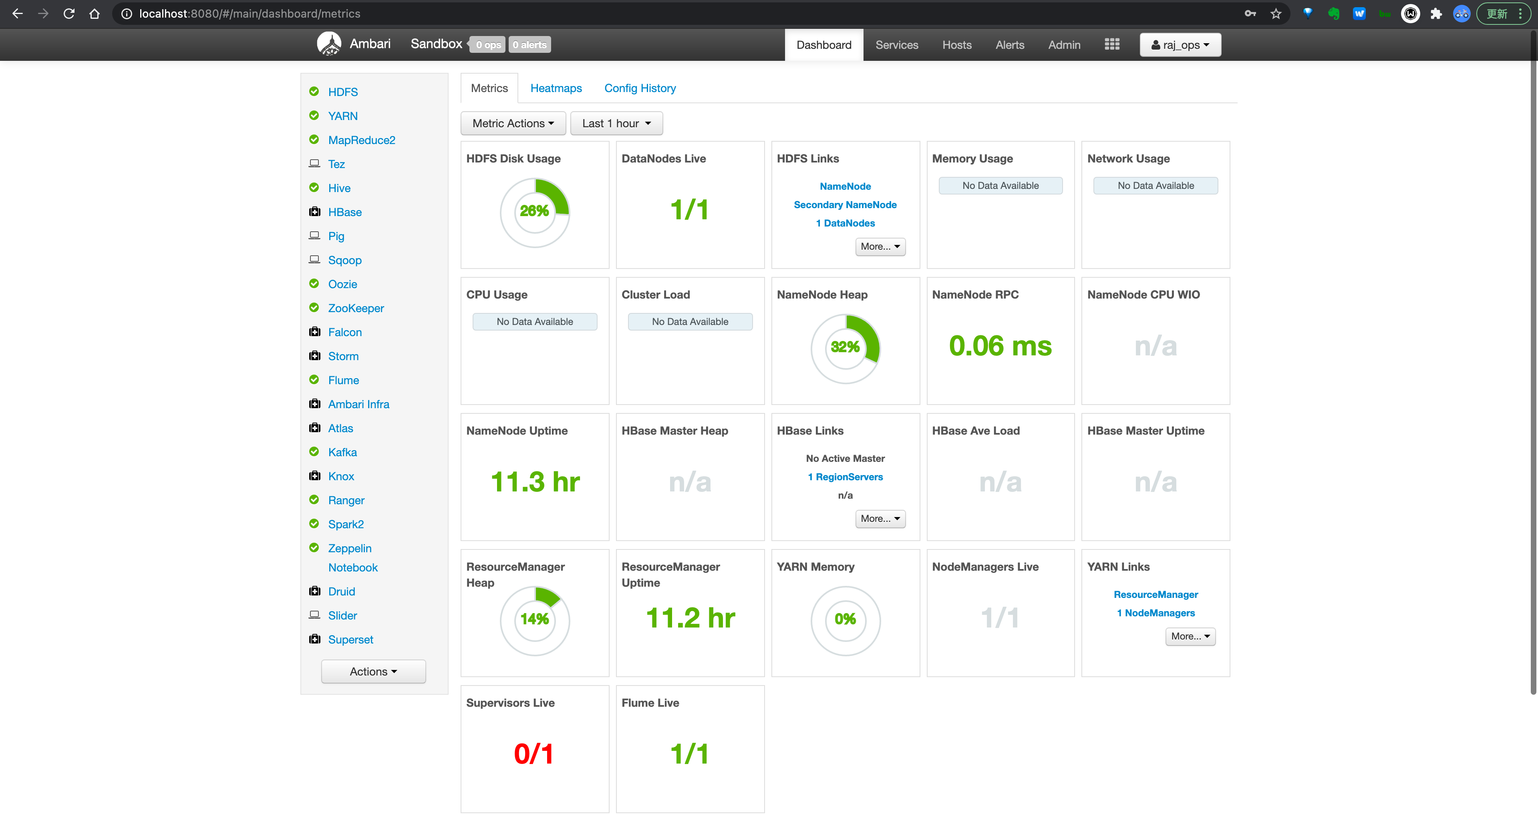
Task: Open the browser three-dot menu
Action: pos(1520,13)
